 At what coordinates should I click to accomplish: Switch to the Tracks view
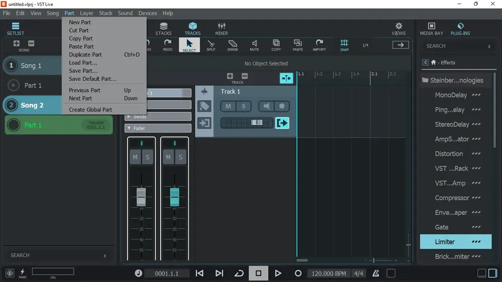coord(192,29)
